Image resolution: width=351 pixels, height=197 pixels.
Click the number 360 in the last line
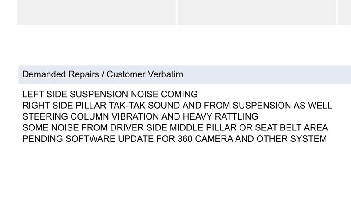pyautogui.click(x=185, y=139)
